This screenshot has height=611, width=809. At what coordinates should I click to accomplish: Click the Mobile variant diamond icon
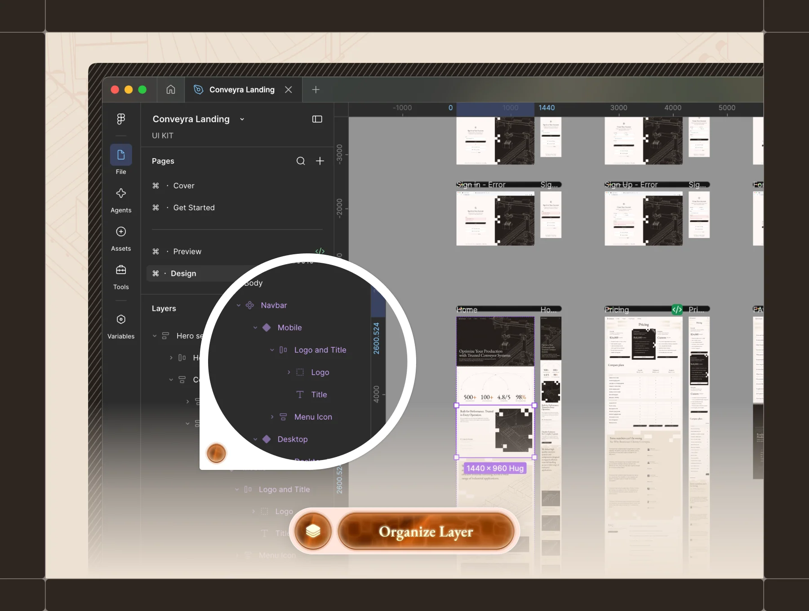click(x=267, y=328)
